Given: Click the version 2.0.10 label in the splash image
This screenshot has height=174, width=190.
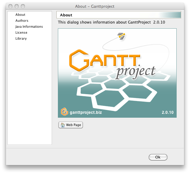Looking at the screenshot, I should tap(167, 112).
